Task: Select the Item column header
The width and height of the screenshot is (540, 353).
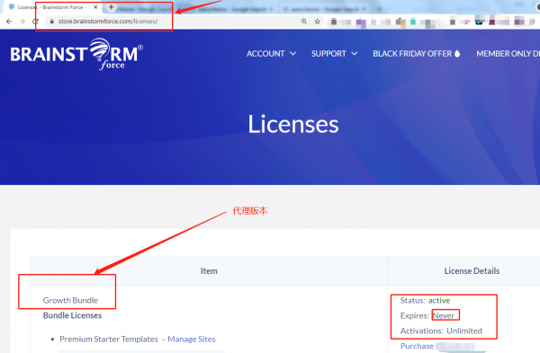Action: [x=209, y=271]
